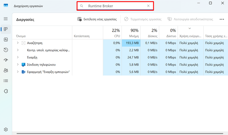The width and height of the screenshot is (228, 135).
Task: Sort processes by the CPU column
Action: [112, 33]
